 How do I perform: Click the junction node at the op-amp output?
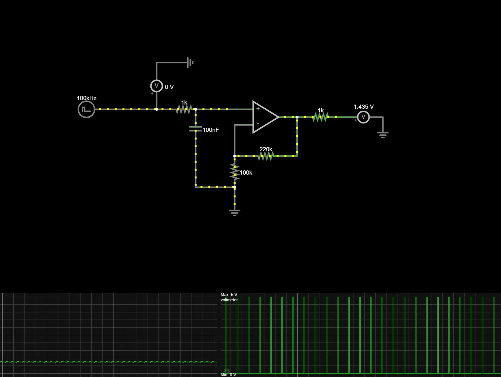(x=297, y=117)
